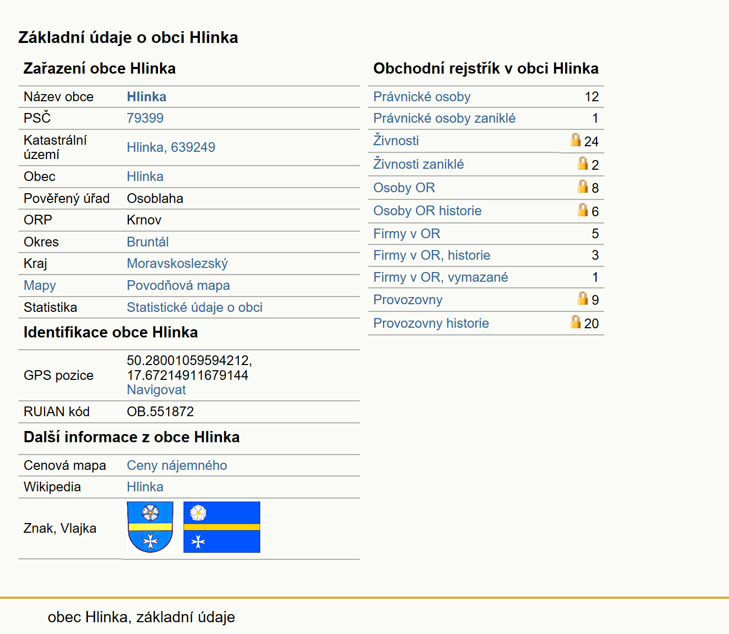The height and width of the screenshot is (634, 729).
Task: Click GPS latitude 50.28001059594212
Action: pos(190,360)
